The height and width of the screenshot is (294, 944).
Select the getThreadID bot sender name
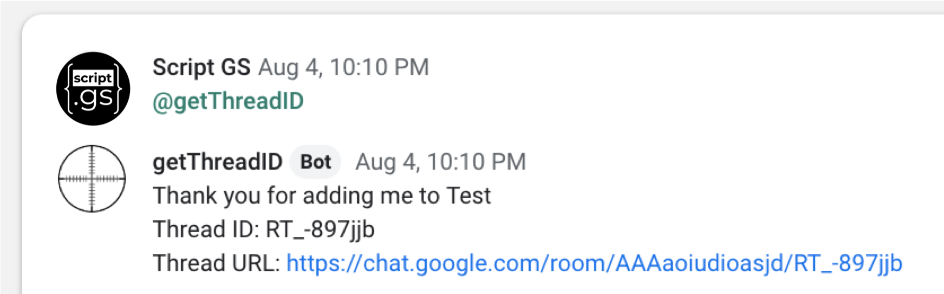(x=217, y=162)
